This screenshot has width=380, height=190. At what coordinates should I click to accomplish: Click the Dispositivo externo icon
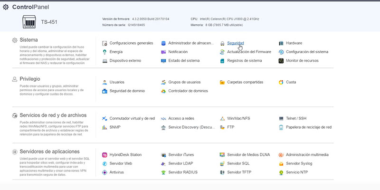(104, 61)
